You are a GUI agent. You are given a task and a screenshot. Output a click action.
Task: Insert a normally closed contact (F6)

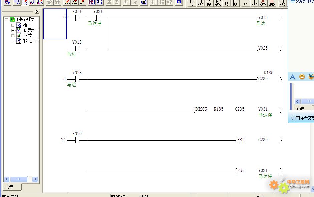point(209,3)
